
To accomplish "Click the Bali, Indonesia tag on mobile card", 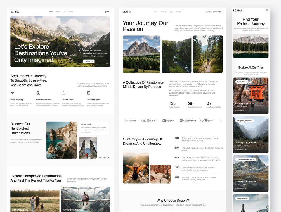I will click(x=242, y=198).
